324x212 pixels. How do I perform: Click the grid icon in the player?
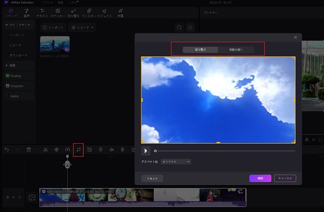(314, 140)
